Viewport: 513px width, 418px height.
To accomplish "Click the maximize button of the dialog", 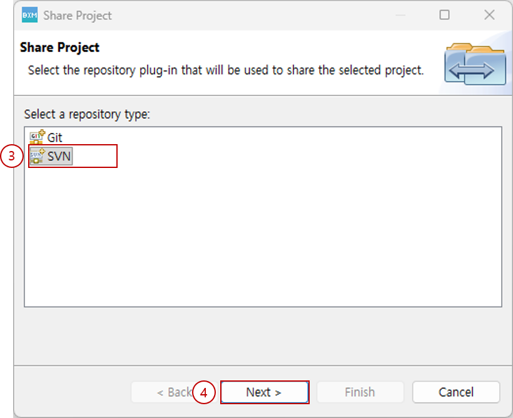I will point(444,14).
